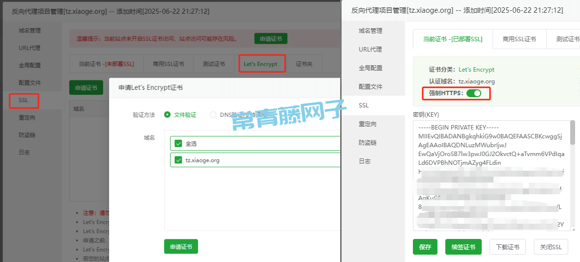Click 申请证书 at the Let's Encrypt dialog bottom
Screen dimensions: 580x262
[181, 246]
